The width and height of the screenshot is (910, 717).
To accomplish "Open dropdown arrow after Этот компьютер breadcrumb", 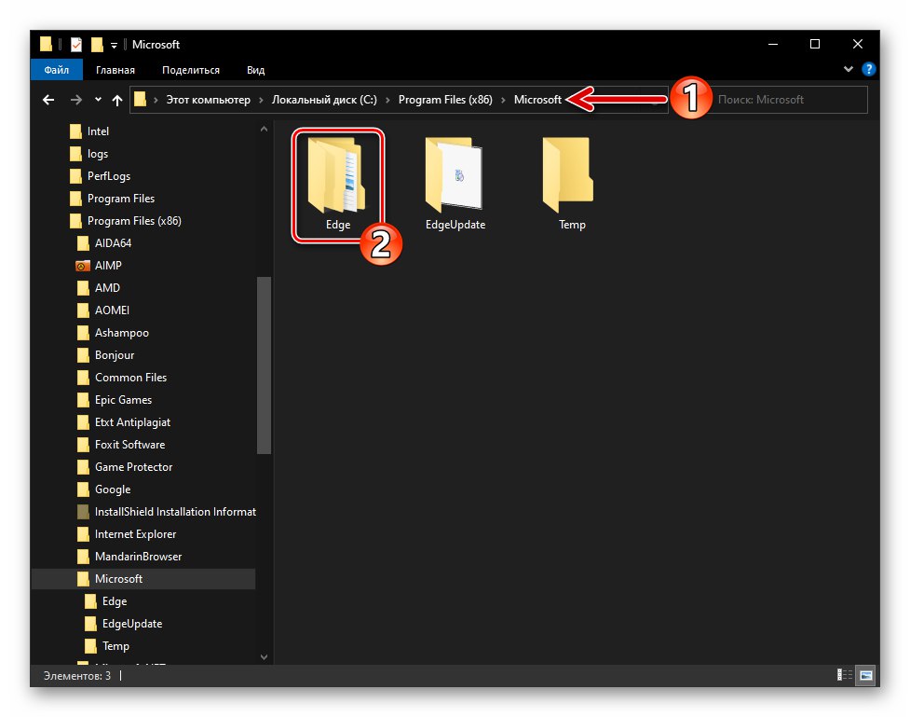I will point(261,101).
